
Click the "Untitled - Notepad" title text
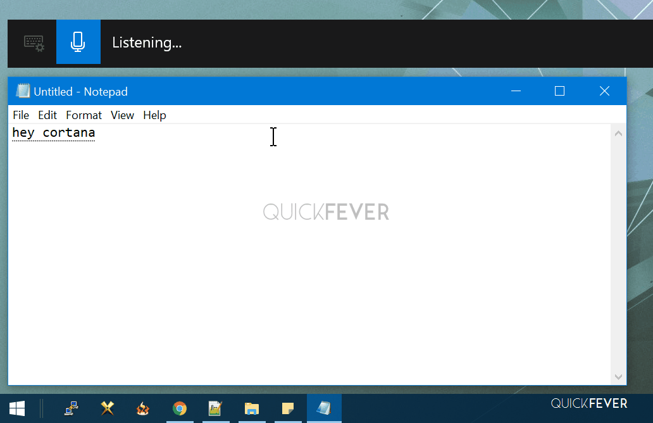(x=80, y=91)
